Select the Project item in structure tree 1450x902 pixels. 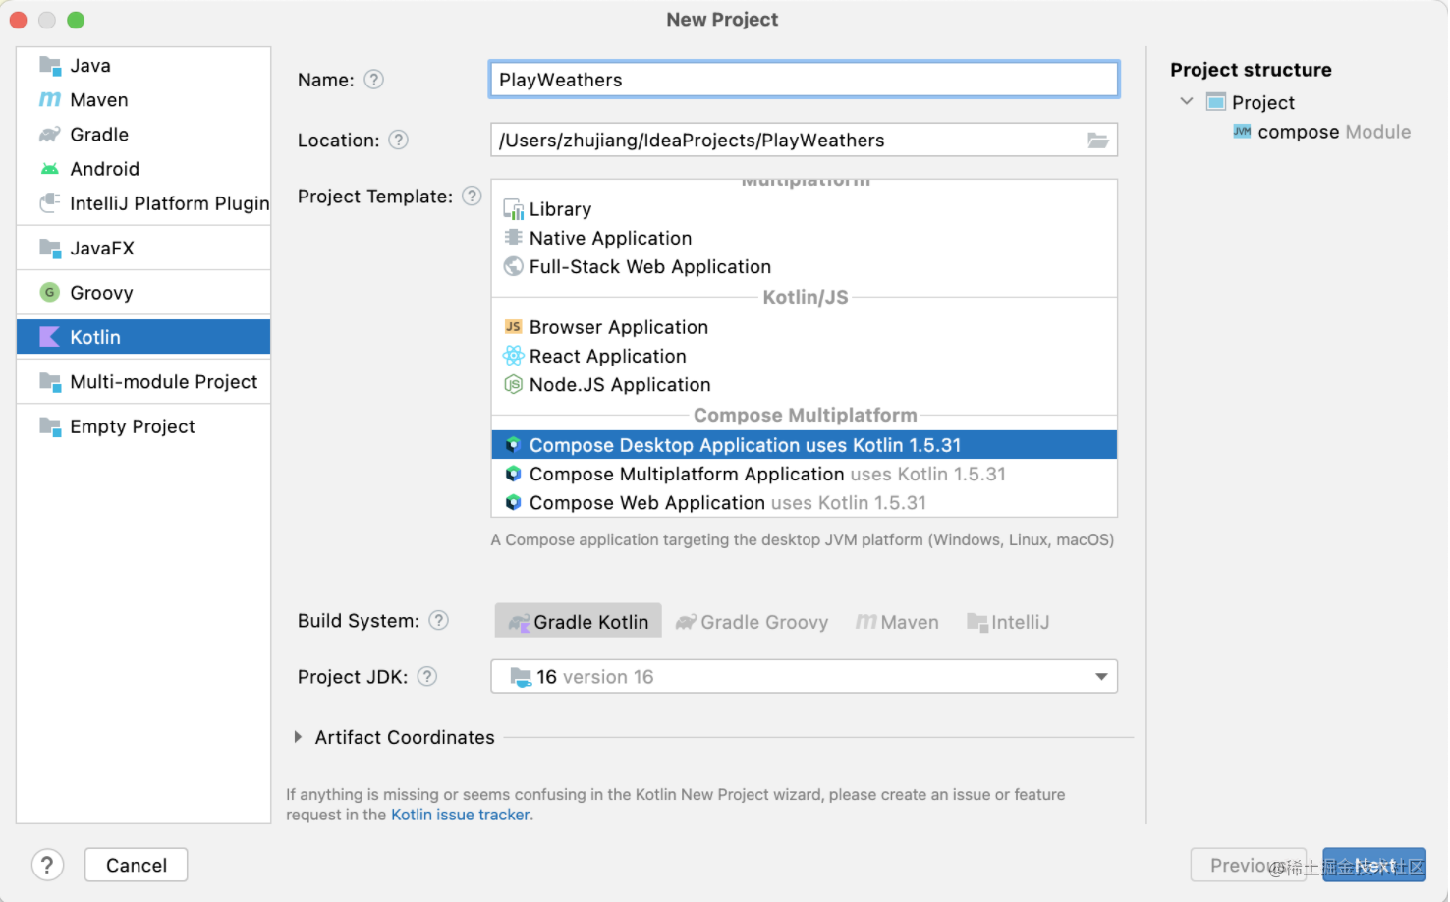pyautogui.click(x=1252, y=102)
